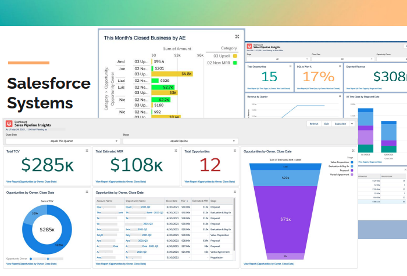Click 'This Month's Closed Business by AE' title
Viewport: 407px width, 276px height.
point(145,38)
